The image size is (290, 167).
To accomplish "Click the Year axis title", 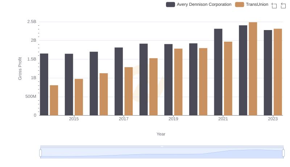I will coord(161,134).
